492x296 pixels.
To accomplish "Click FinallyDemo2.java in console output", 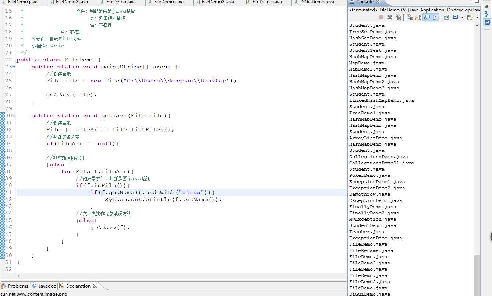I will tap(374, 213).
